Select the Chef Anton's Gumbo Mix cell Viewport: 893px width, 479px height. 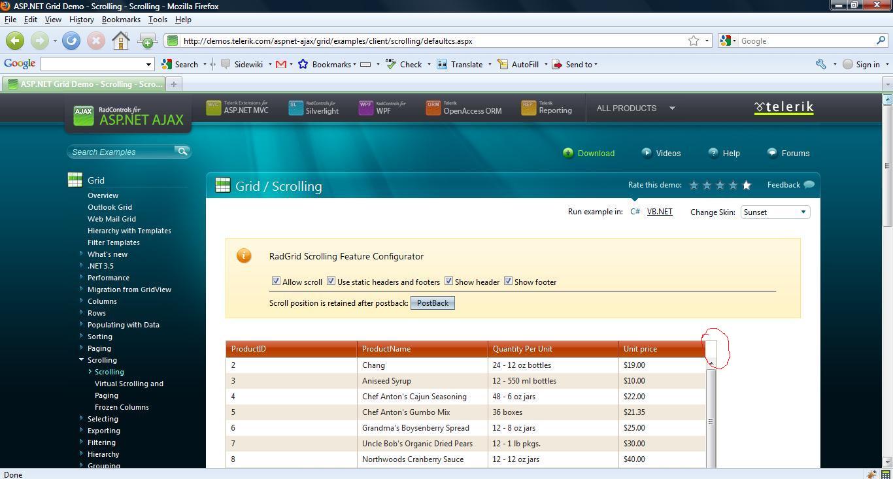point(422,412)
